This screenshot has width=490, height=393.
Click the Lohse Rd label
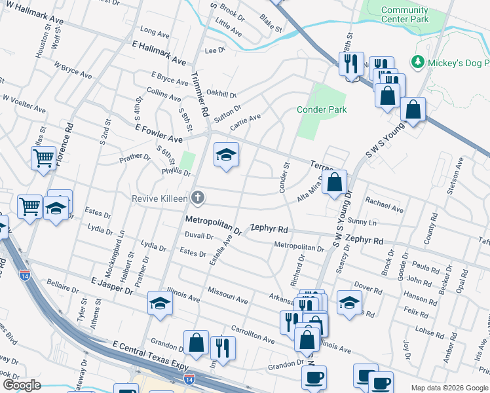click(430, 332)
